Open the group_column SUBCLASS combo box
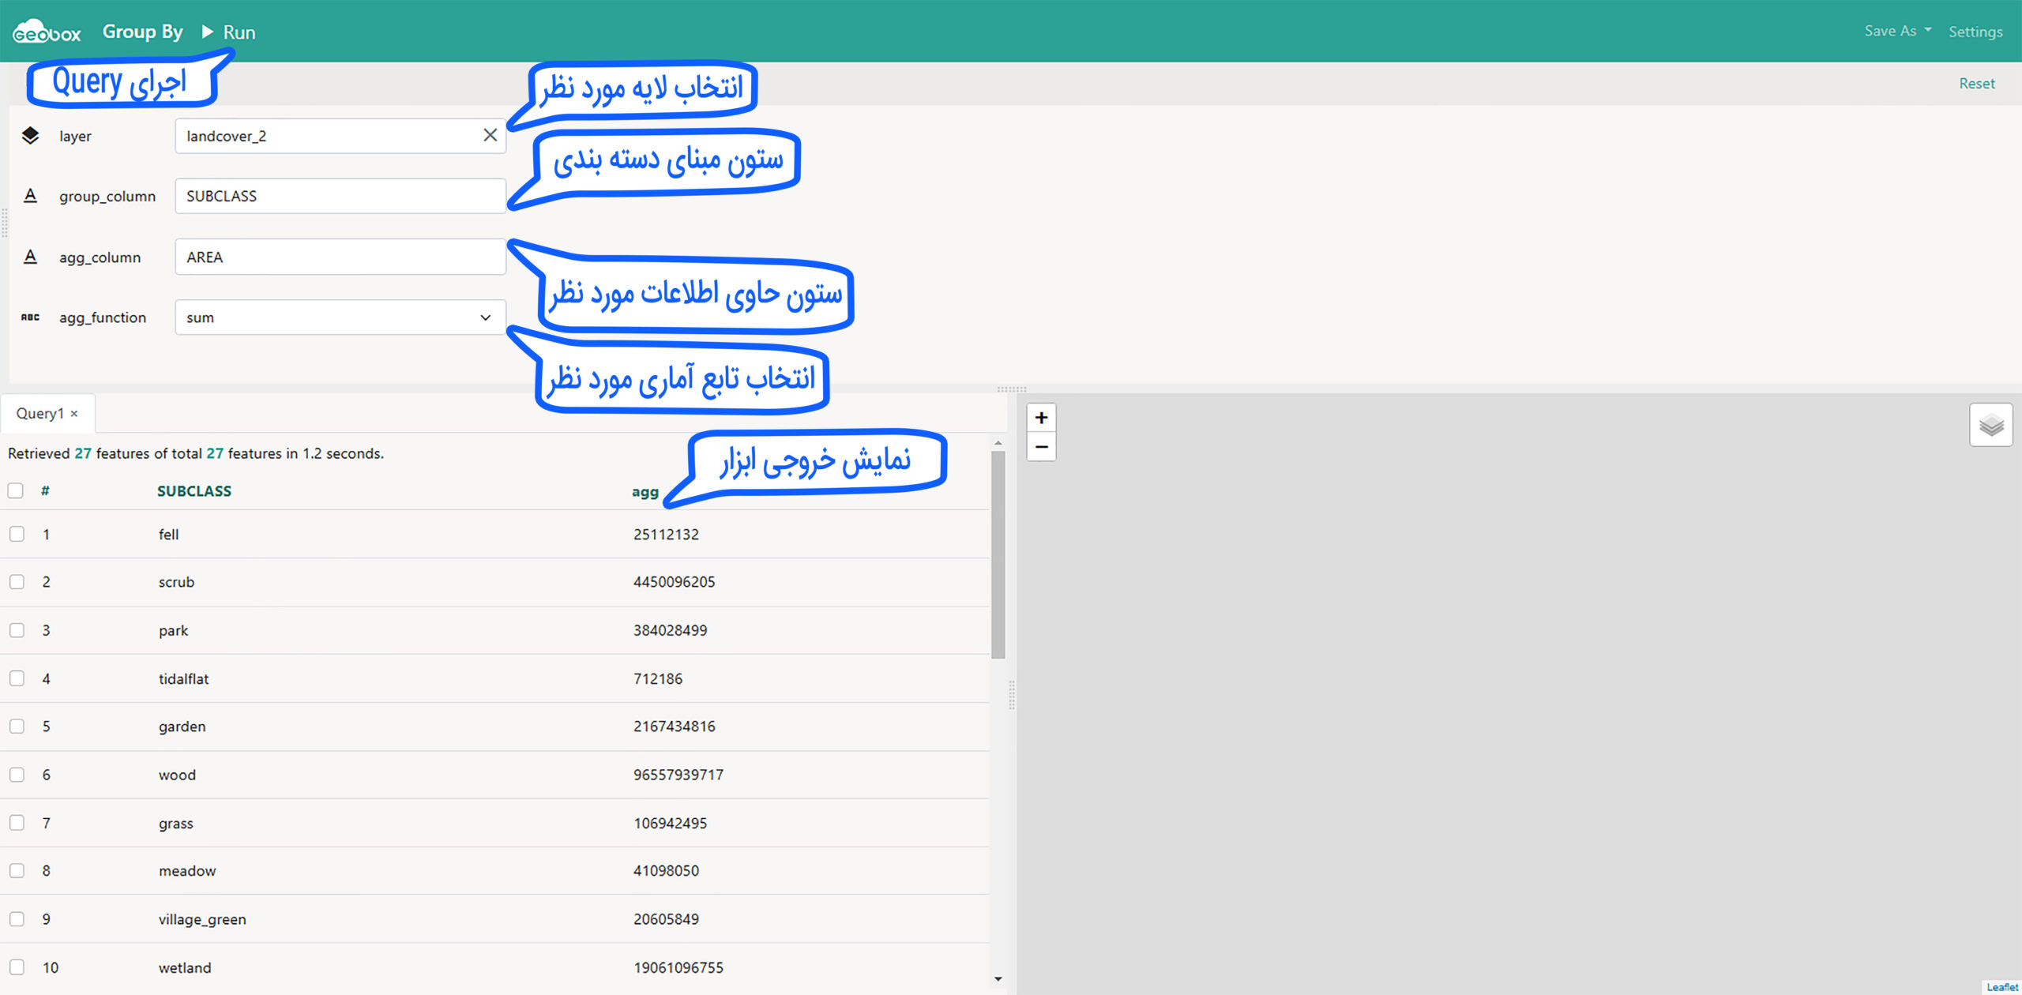The width and height of the screenshot is (2022, 995). tap(340, 196)
